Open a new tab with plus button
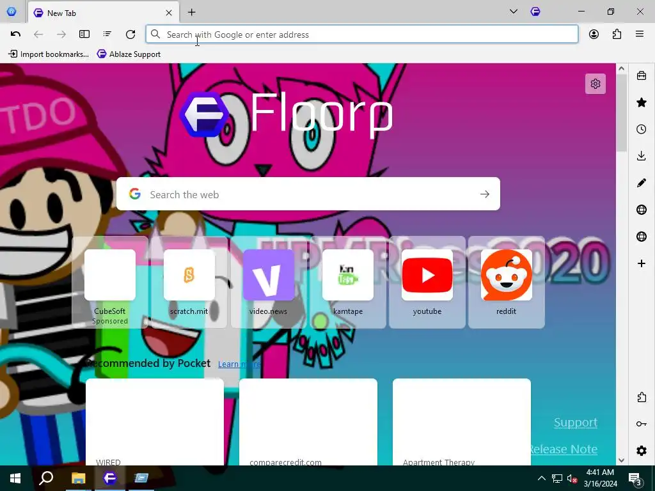This screenshot has width=655, height=491. 191,13
